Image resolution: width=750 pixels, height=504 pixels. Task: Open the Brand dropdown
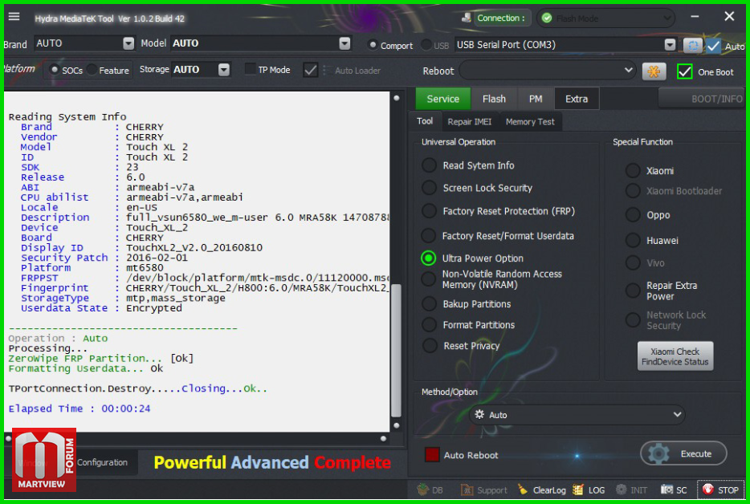128,43
